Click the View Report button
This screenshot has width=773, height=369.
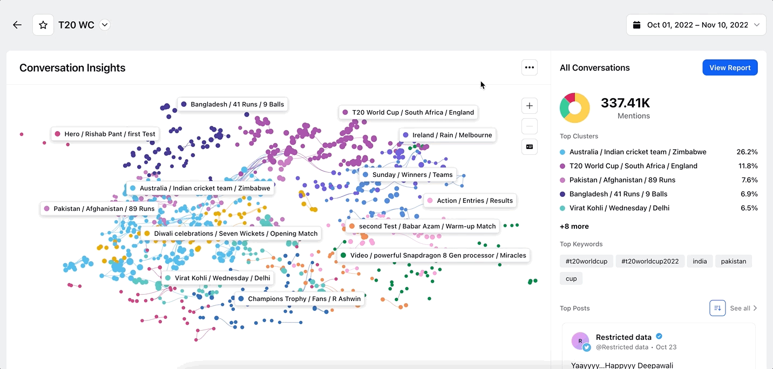(730, 67)
